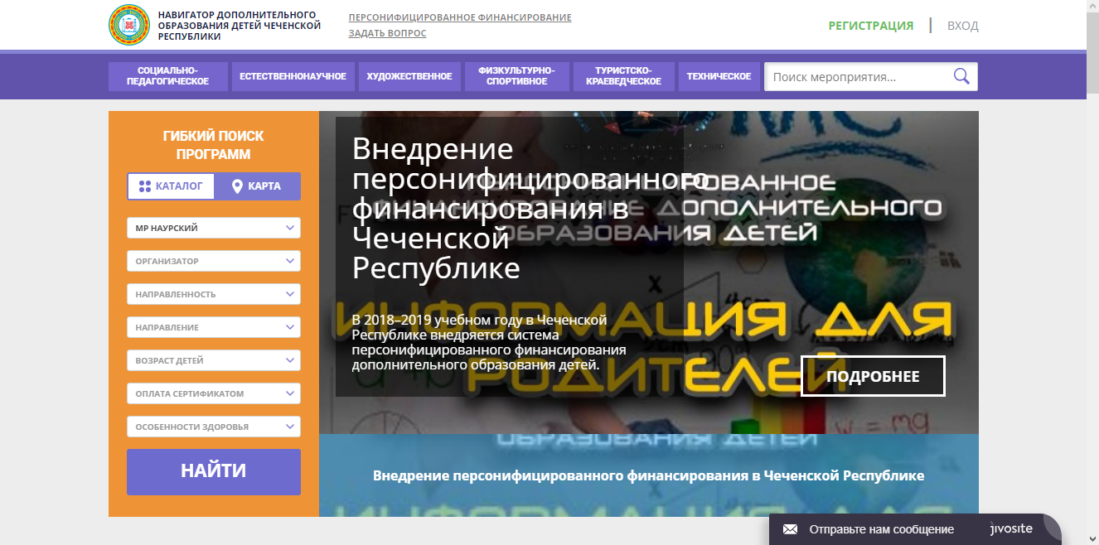Expand the ВОЗРАСТ ДЕТЕЙ dropdown
This screenshot has height=545, width=1099.
[x=213, y=360]
